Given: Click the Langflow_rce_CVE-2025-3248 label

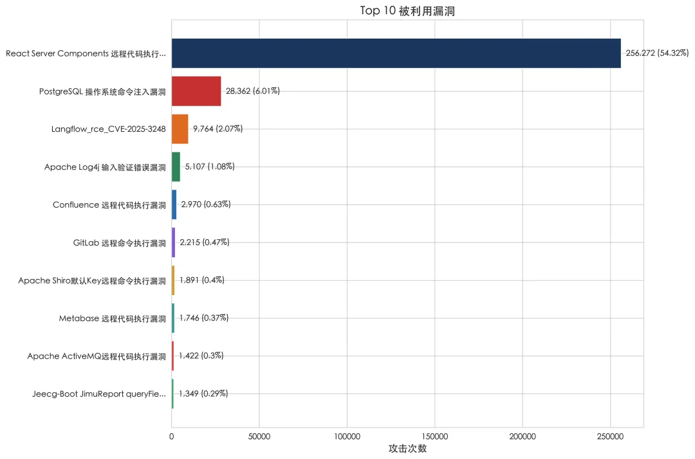Looking at the screenshot, I should [x=108, y=129].
